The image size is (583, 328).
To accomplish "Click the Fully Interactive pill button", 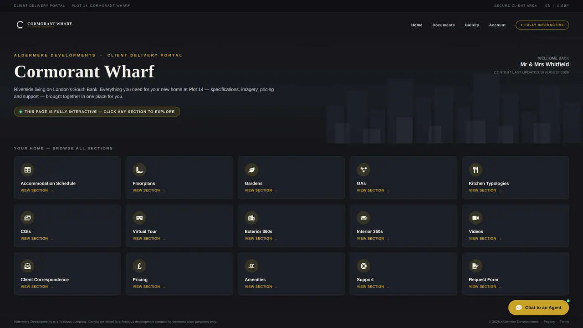I will [x=542, y=25].
